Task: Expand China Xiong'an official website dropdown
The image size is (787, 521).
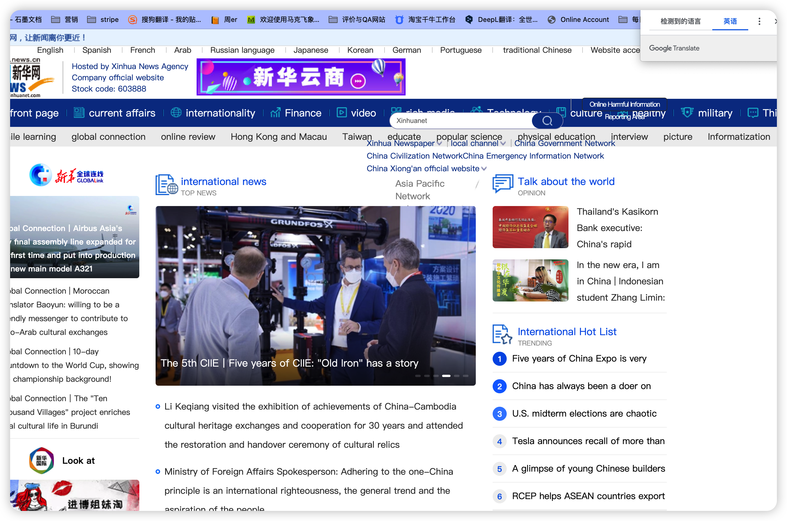Action: pyautogui.click(x=484, y=169)
